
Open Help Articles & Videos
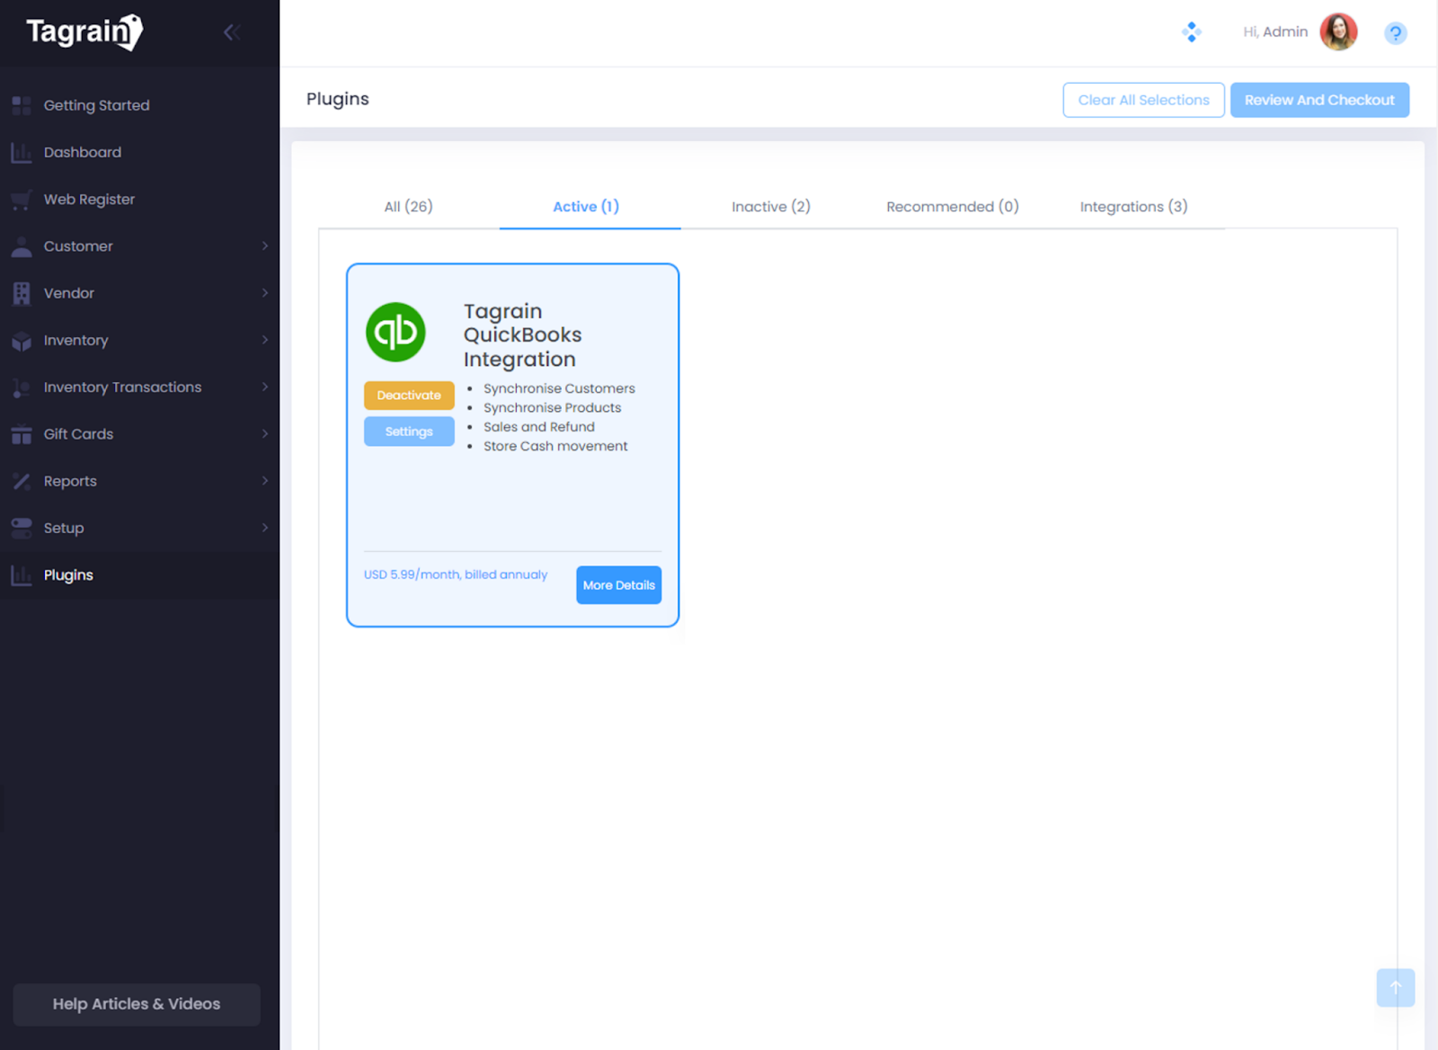pos(137,1004)
